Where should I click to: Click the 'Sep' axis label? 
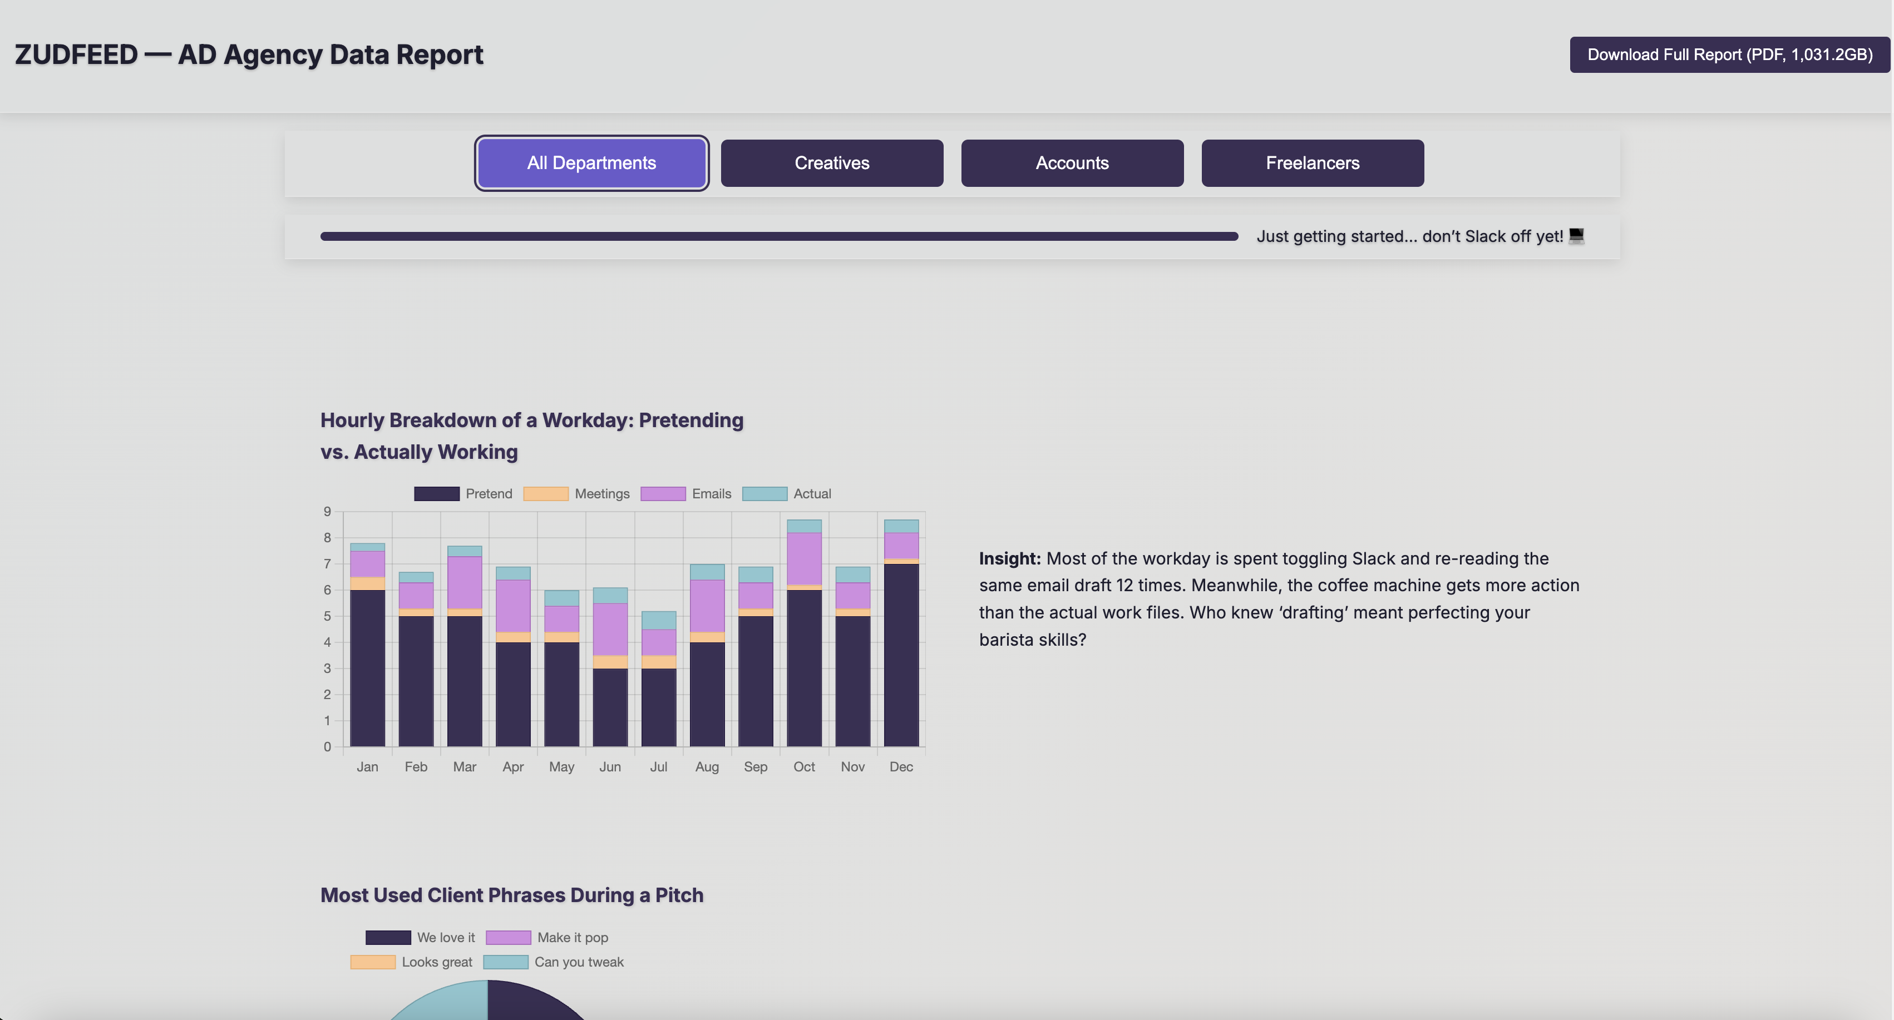coord(755,766)
